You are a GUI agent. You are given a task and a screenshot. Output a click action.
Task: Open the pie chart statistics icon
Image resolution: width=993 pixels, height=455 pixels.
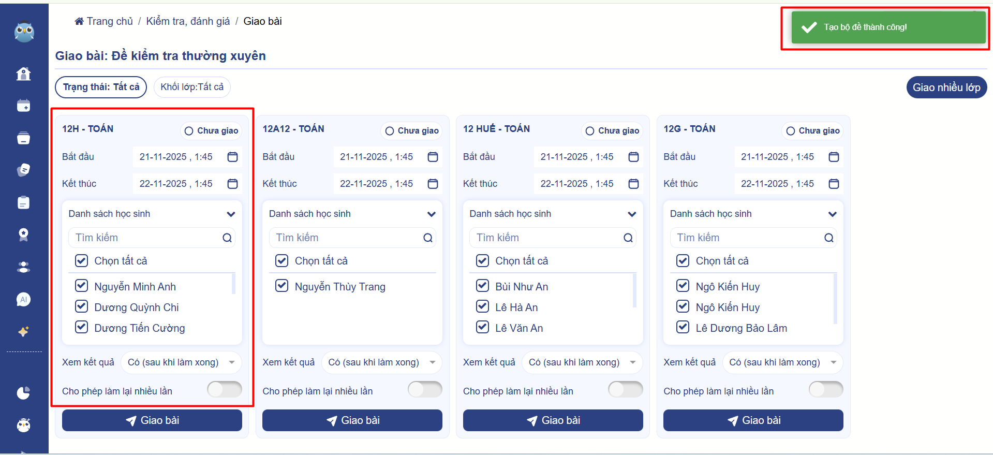tap(23, 393)
